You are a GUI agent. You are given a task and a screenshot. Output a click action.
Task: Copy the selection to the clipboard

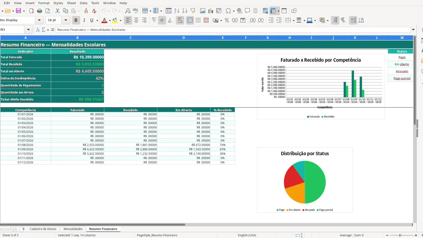(65, 11)
